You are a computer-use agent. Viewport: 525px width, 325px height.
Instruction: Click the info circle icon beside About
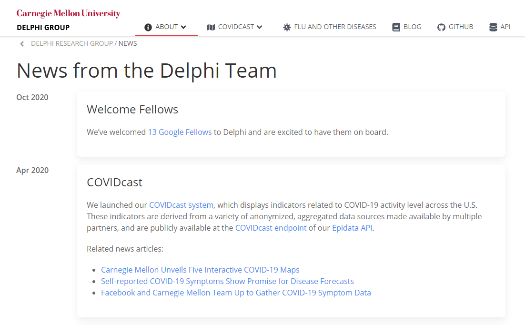click(148, 27)
